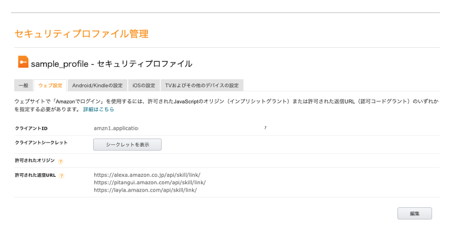Follow the 詳細はこちら link
The image size is (450, 232).
[x=98, y=110]
